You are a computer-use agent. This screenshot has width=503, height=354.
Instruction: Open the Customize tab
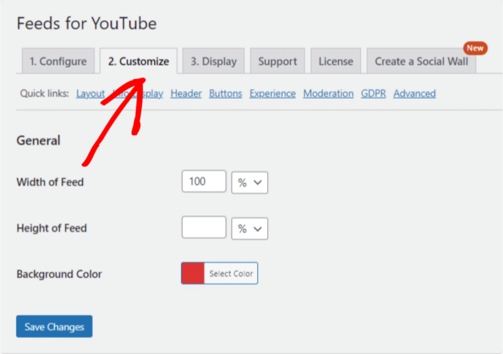pyautogui.click(x=138, y=61)
